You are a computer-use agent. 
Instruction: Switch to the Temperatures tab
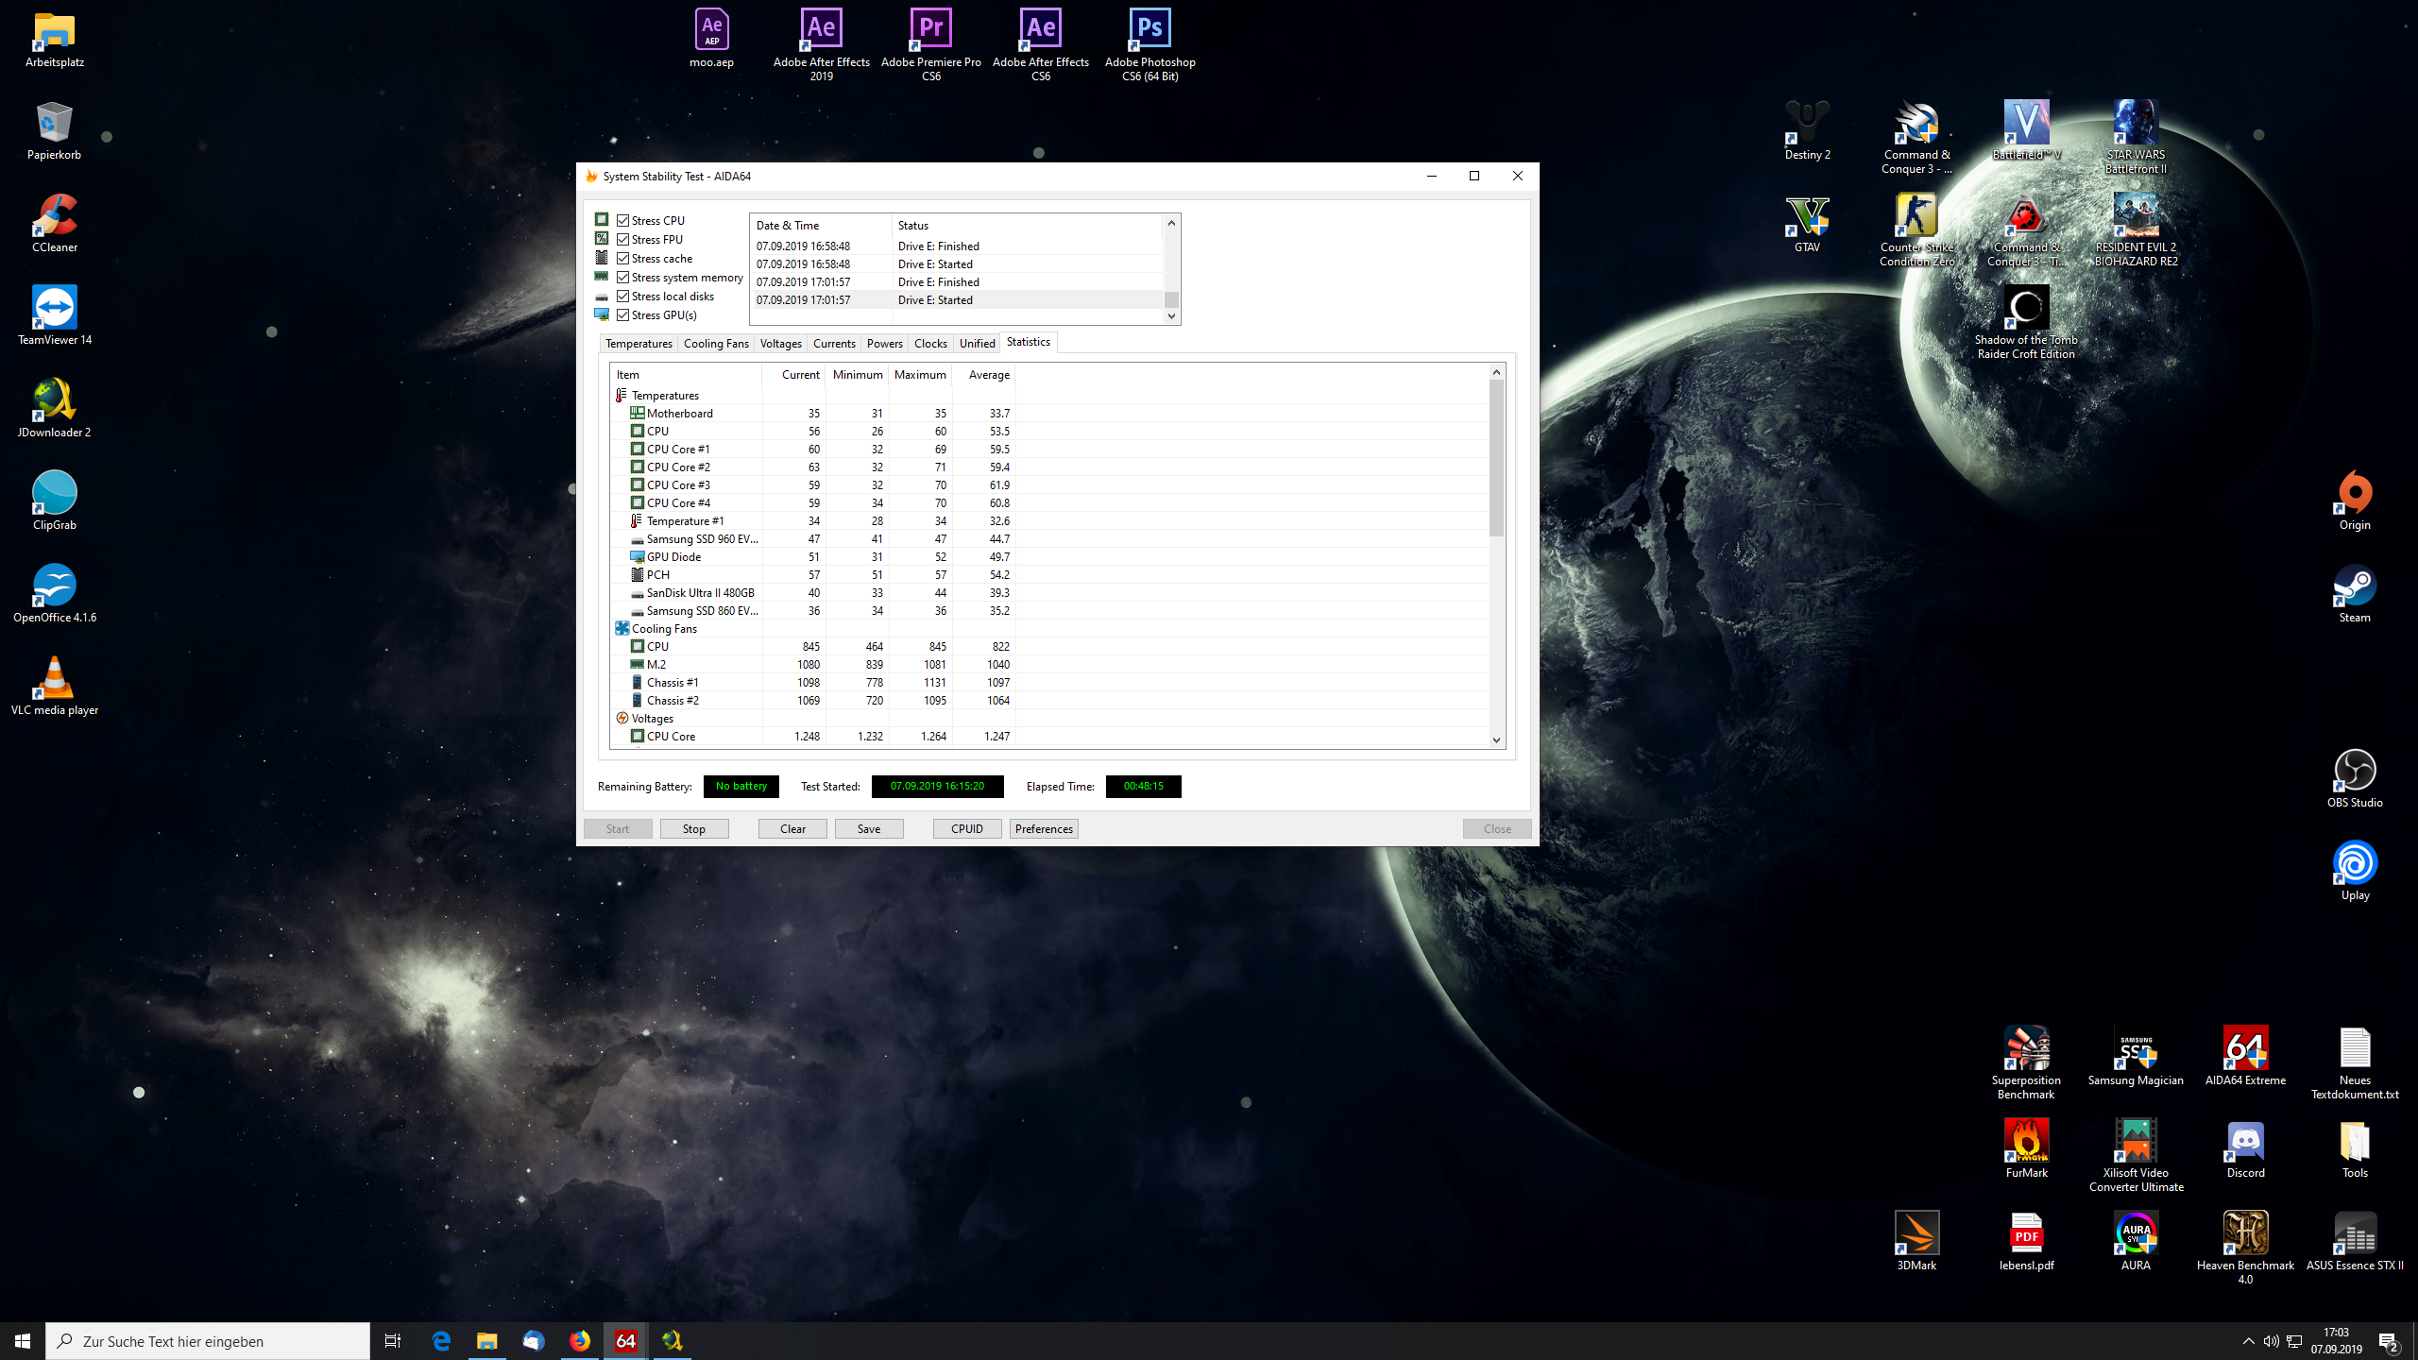639,343
